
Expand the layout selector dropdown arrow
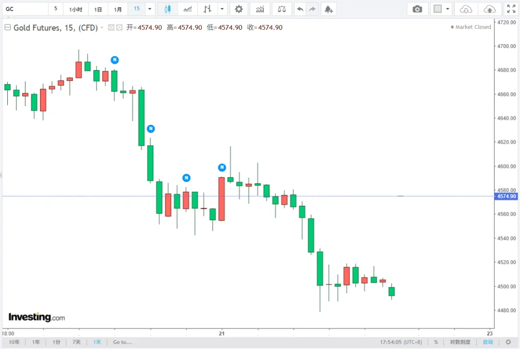(x=448, y=9)
